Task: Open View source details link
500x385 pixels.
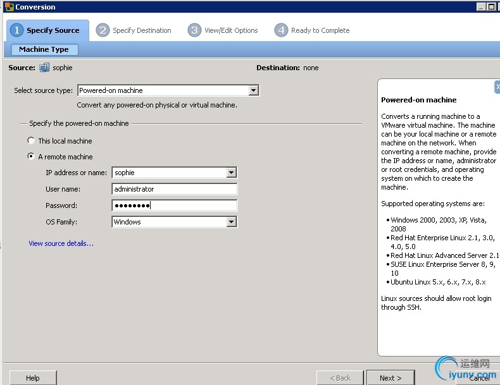Action: click(x=61, y=243)
